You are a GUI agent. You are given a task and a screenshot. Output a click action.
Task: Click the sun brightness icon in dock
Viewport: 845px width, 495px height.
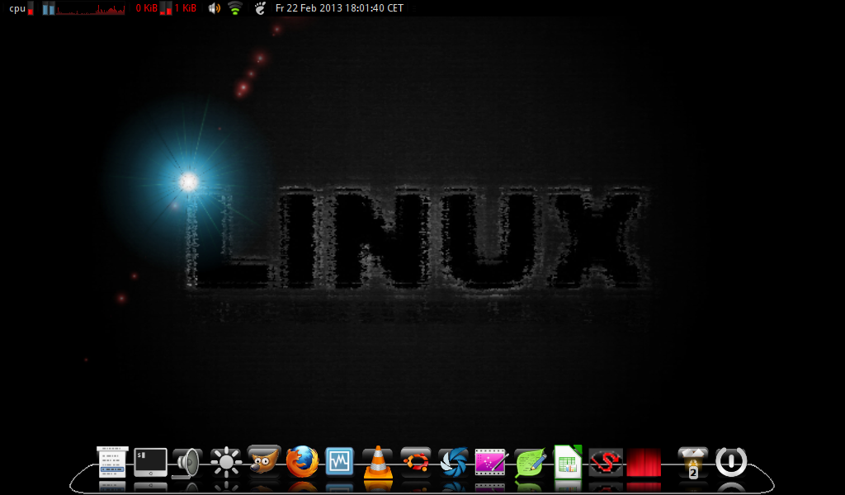click(225, 462)
